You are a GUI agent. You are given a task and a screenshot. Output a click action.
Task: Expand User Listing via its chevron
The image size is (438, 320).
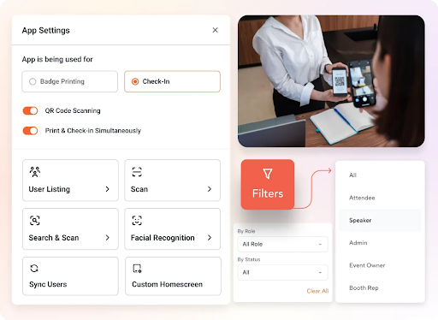click(x=107, y=189)
